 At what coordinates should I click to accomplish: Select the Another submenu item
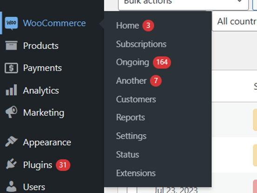pyautogui.click(x=131, y=81)
